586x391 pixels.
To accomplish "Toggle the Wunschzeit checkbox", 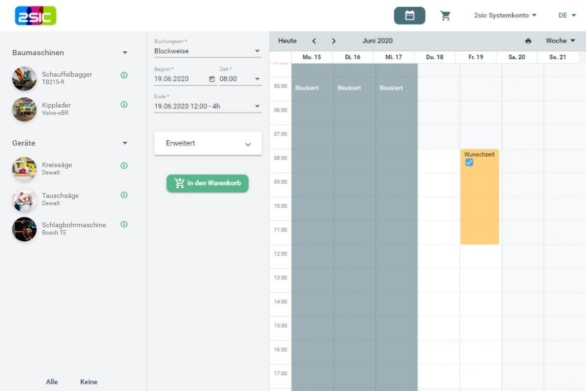I will (469, 163).
